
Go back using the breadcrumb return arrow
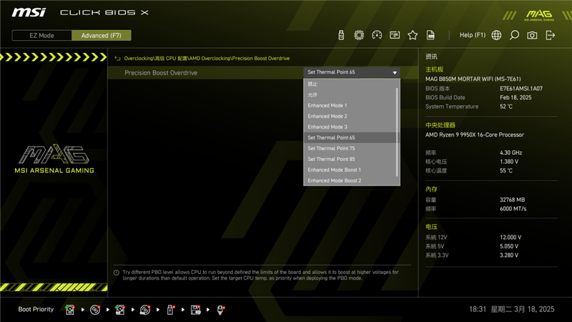pyautogui.click(x=117, y=59)
